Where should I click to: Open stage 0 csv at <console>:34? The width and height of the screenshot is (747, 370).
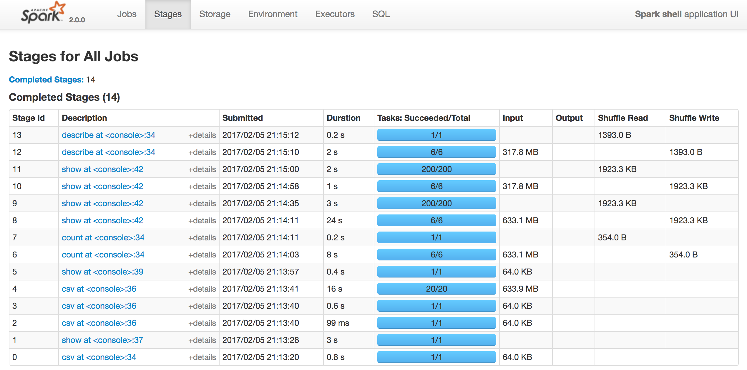pos(99,357)
